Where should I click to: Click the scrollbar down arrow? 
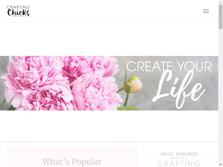tap(220, 164)
